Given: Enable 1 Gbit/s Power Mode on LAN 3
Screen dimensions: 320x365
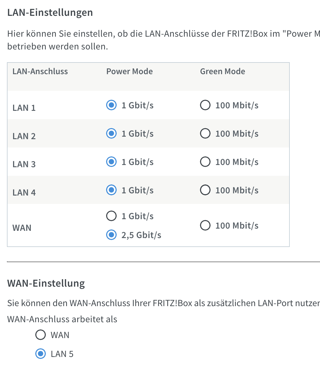Looking at the screenshot, I should click(111, 162).
